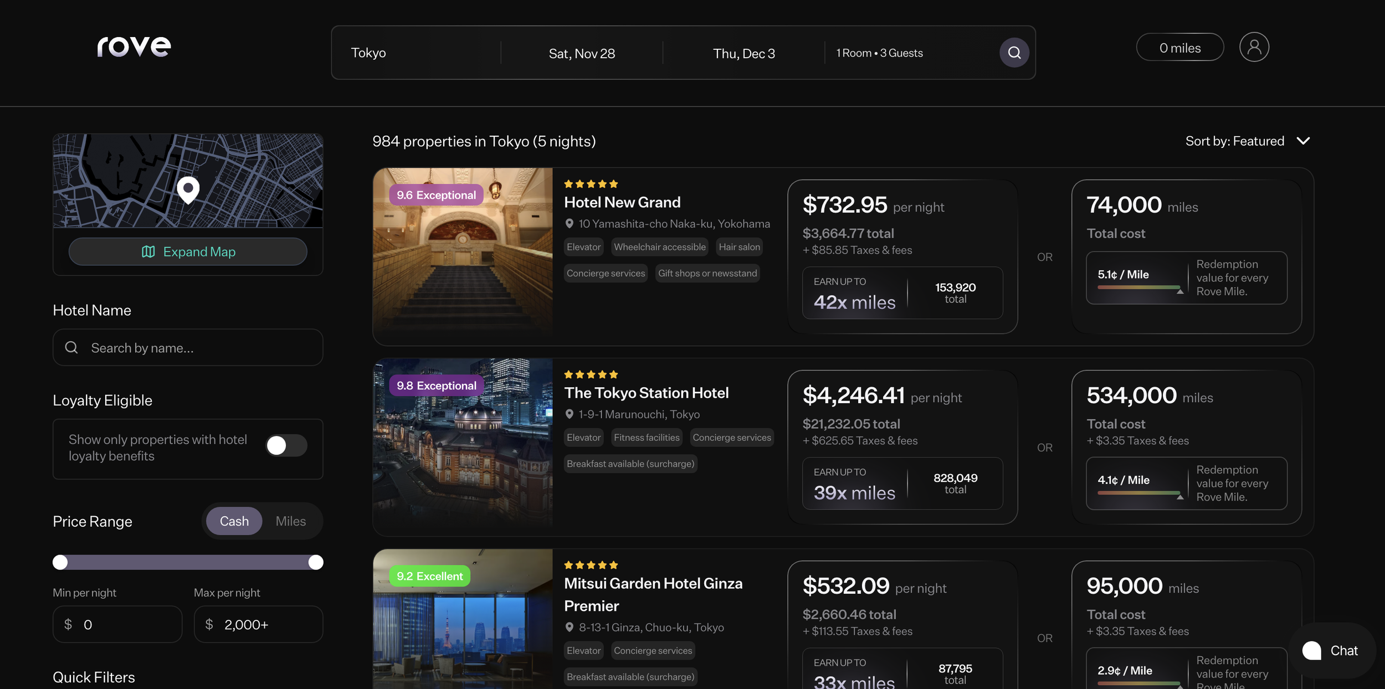Open the Hotel New Grand listing title

(622, 202)
